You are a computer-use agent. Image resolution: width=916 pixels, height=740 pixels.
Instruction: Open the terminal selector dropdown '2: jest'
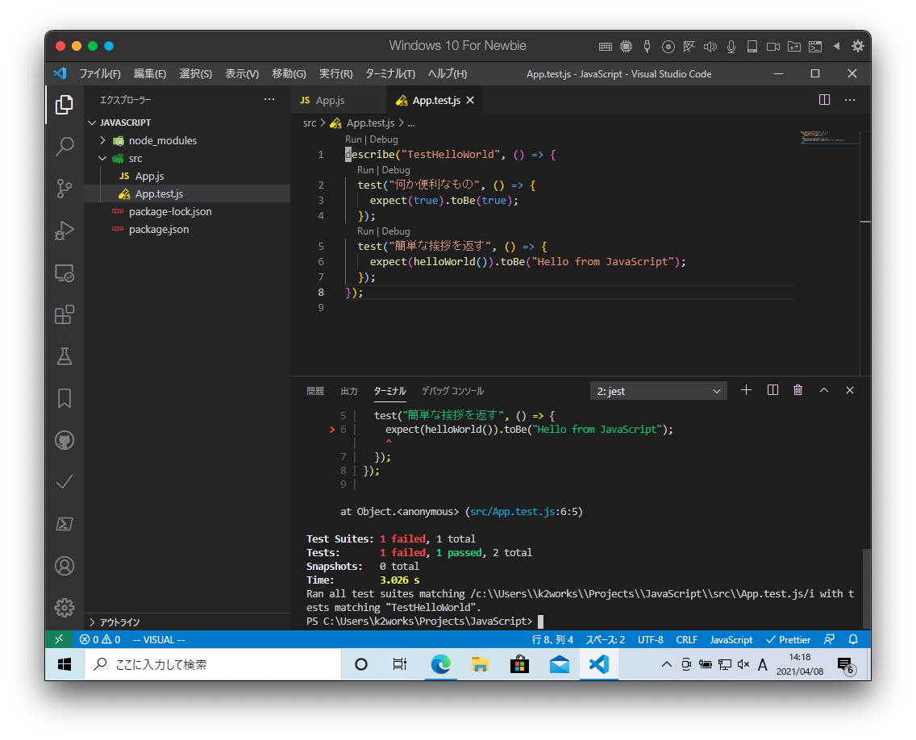pos(658,391)
